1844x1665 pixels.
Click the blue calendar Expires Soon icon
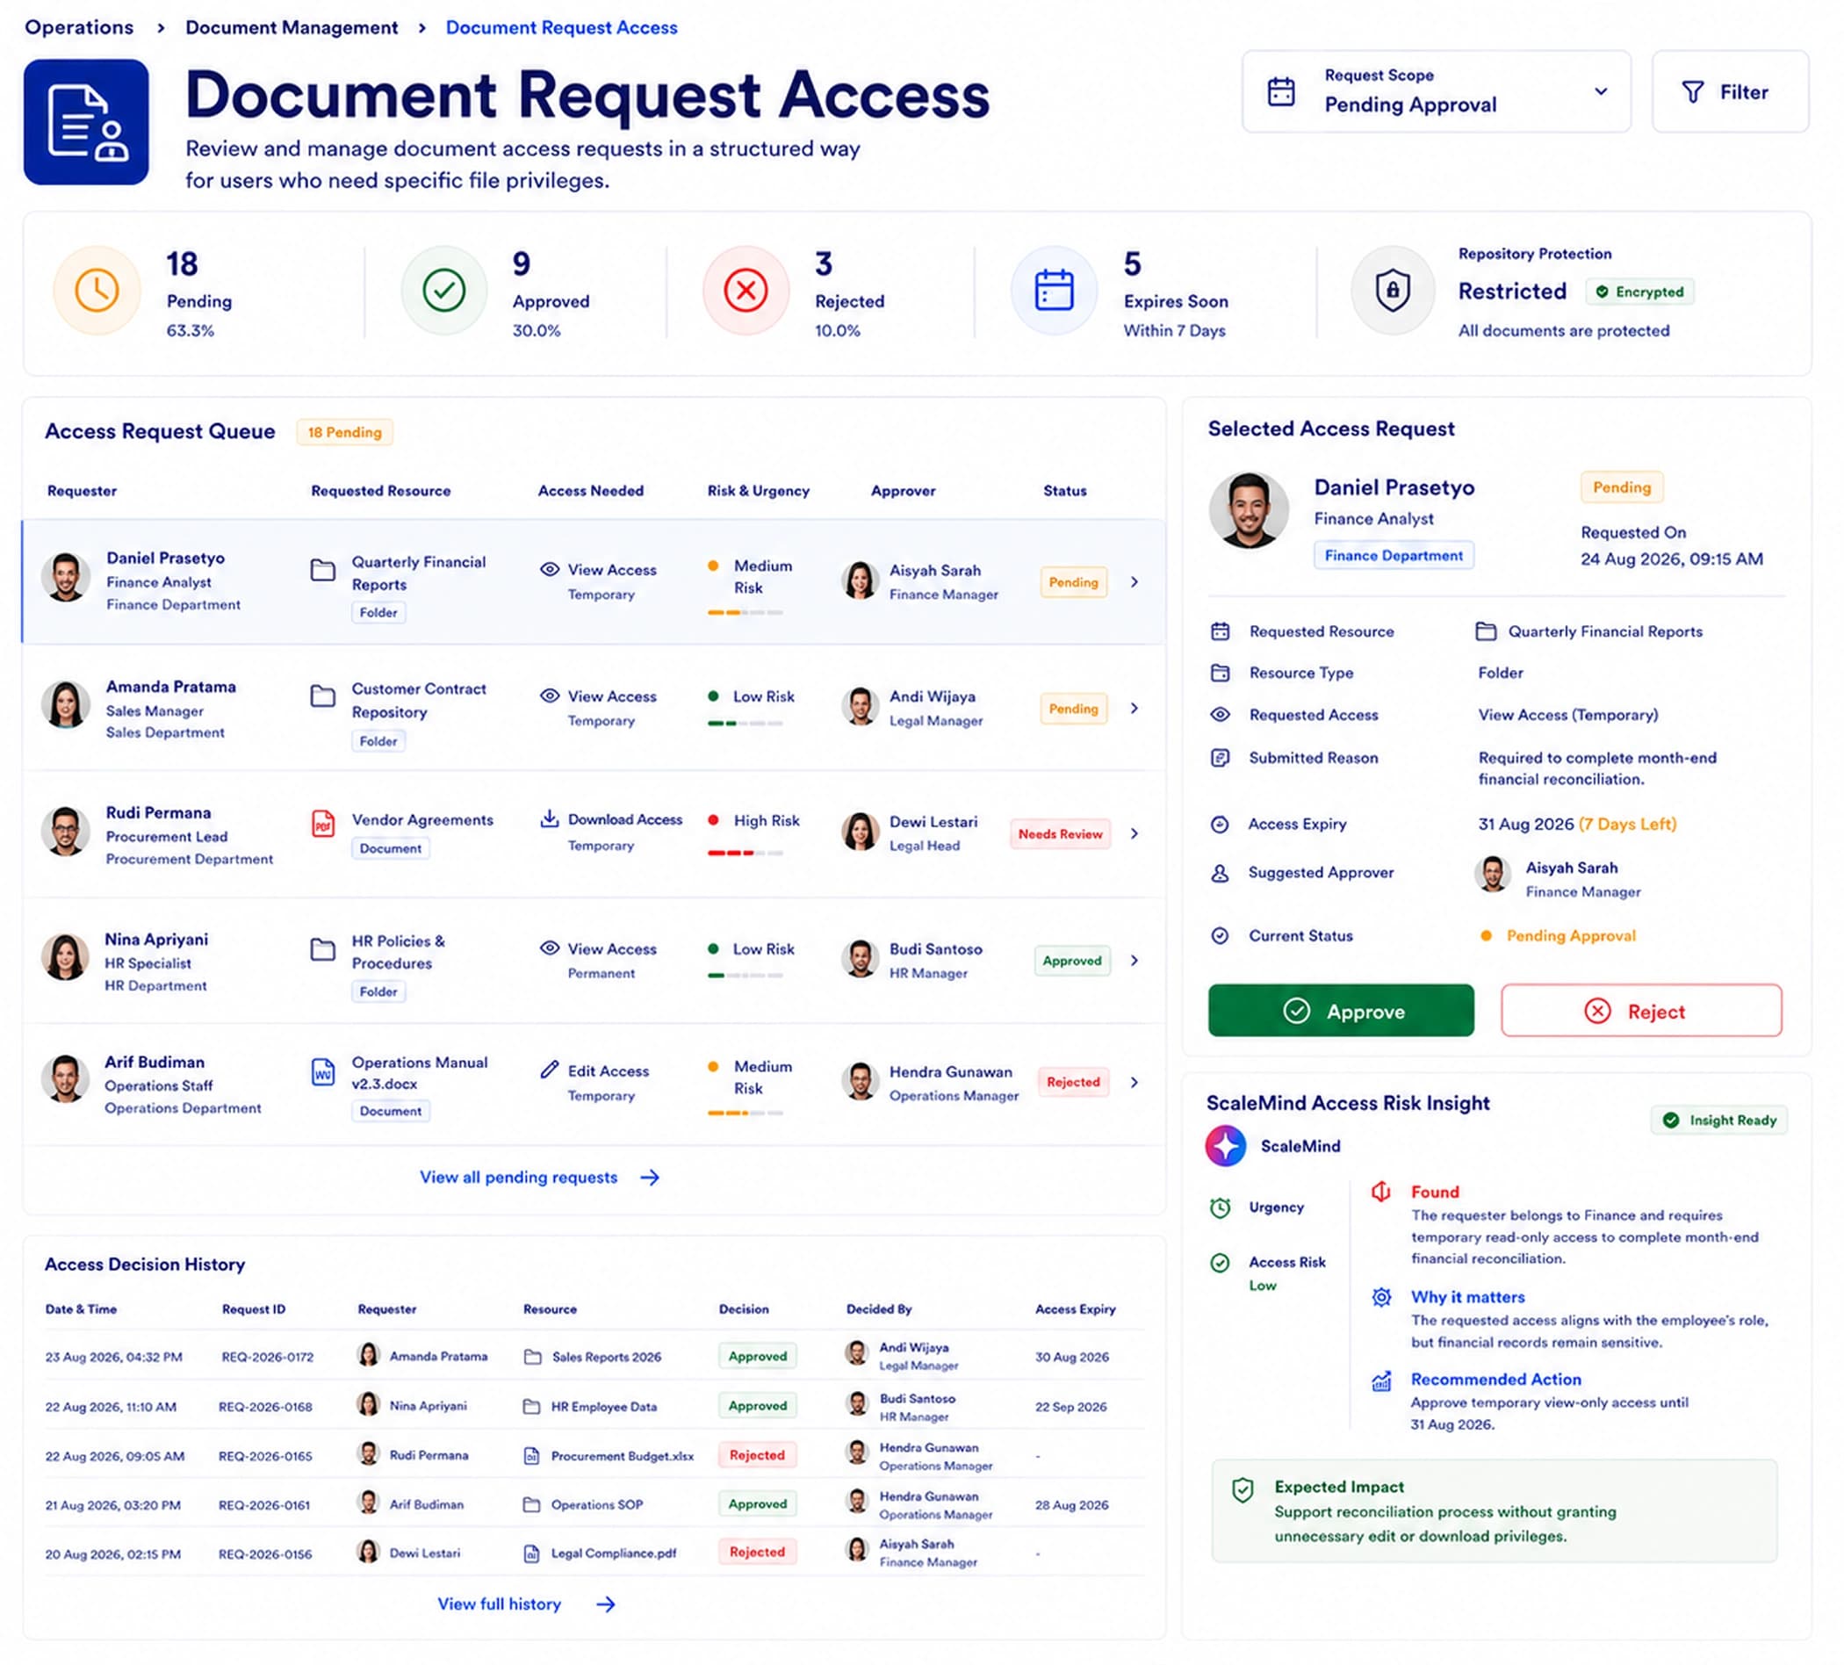(x=1054, y=291)
